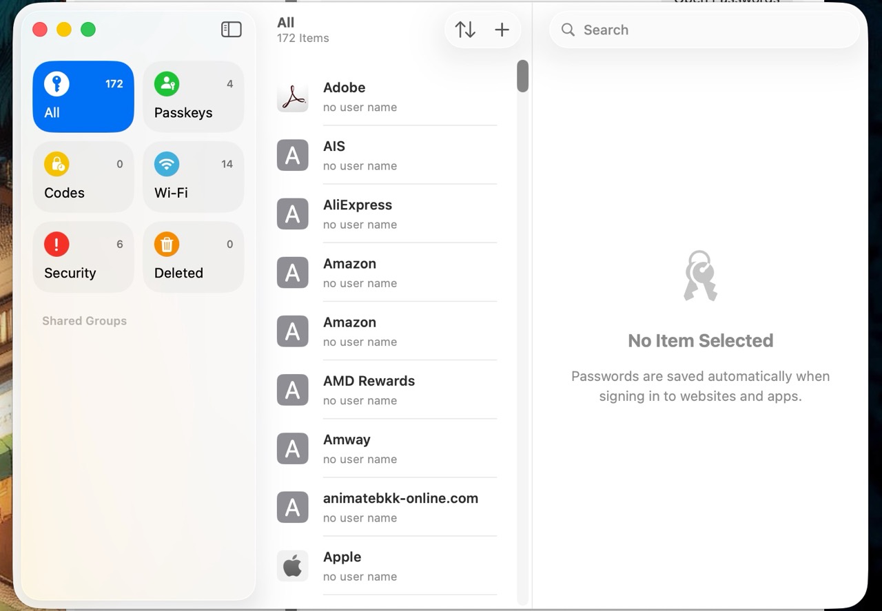Open the Codes category

83,177
